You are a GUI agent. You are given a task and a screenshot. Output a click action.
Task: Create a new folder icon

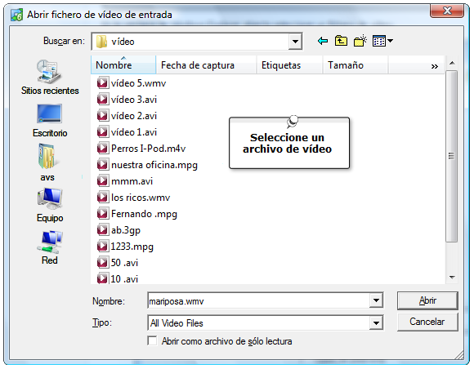360,41
